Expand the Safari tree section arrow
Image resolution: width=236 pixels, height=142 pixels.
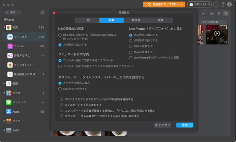click(x=4, y=130)
